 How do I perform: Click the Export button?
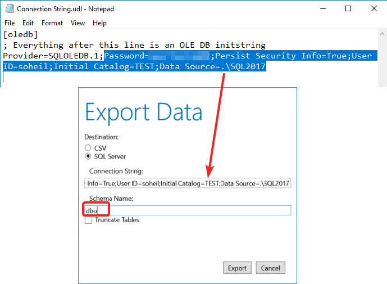(237, 268)
